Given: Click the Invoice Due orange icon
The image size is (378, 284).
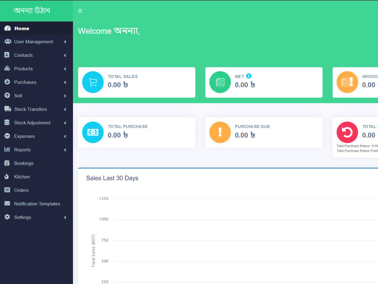Looking at the screenshot, I should (347, 82).
